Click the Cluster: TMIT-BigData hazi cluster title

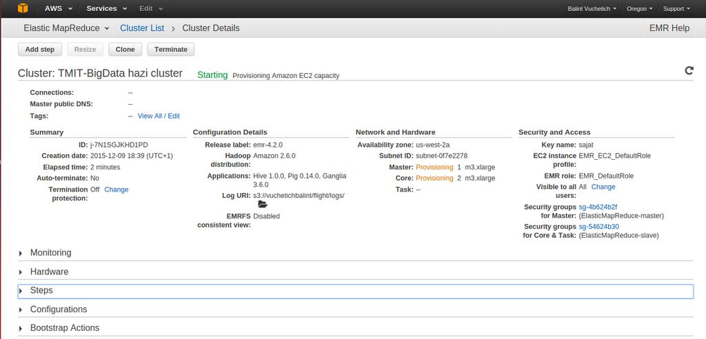point(100,74)
